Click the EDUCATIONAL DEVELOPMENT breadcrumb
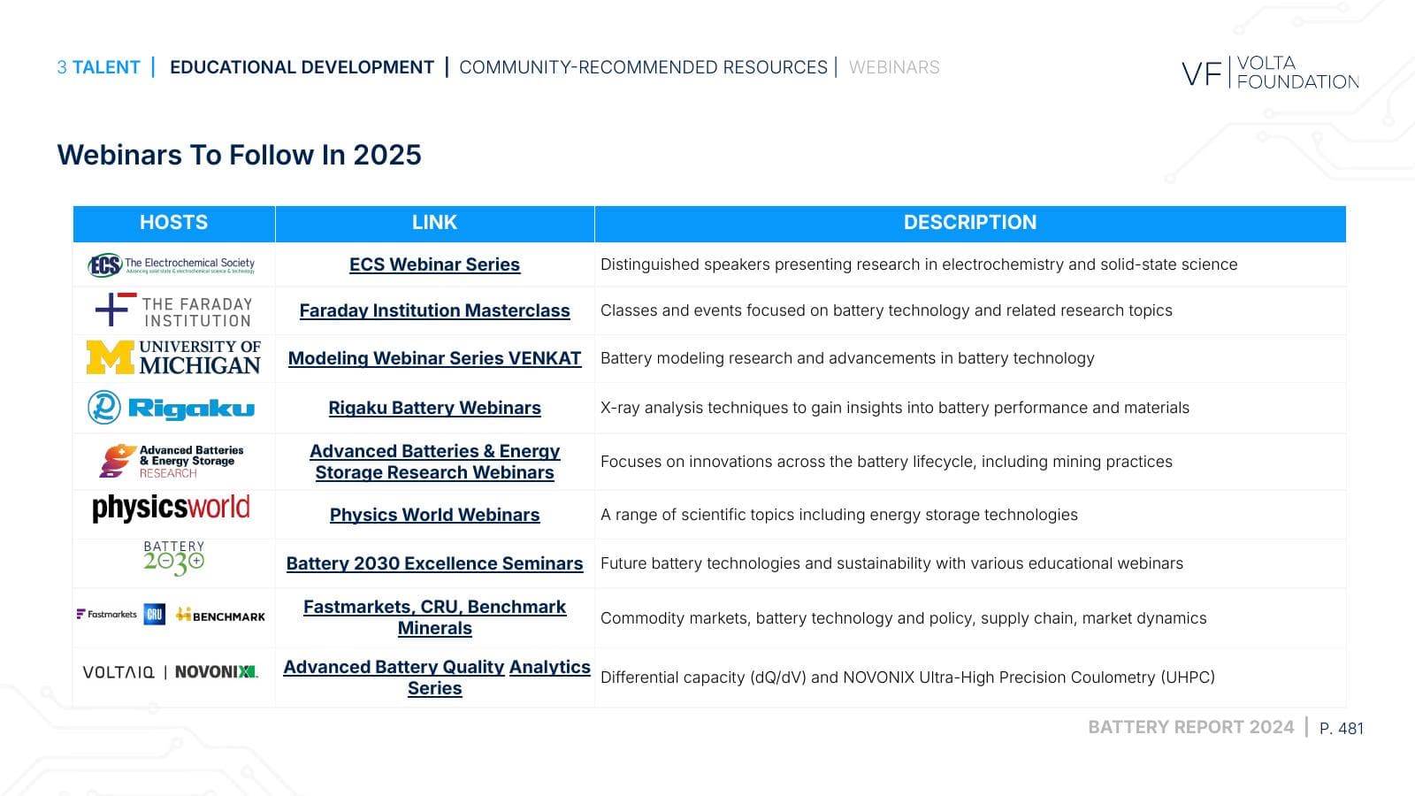 [x=302, y=67]
